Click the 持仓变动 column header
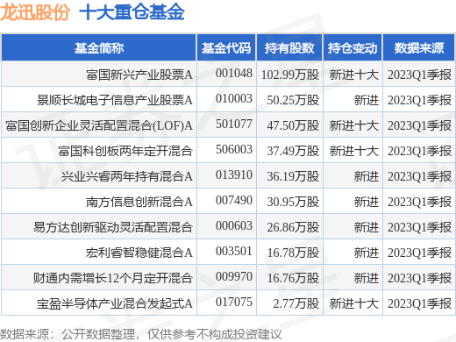456x342 pixels. [x=353, y=48]
